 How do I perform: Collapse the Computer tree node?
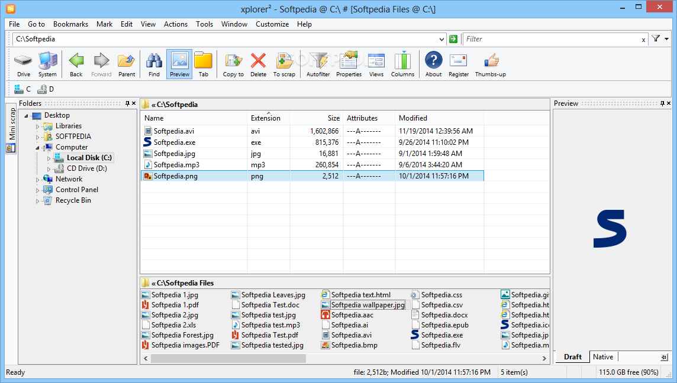coord(37,148)
